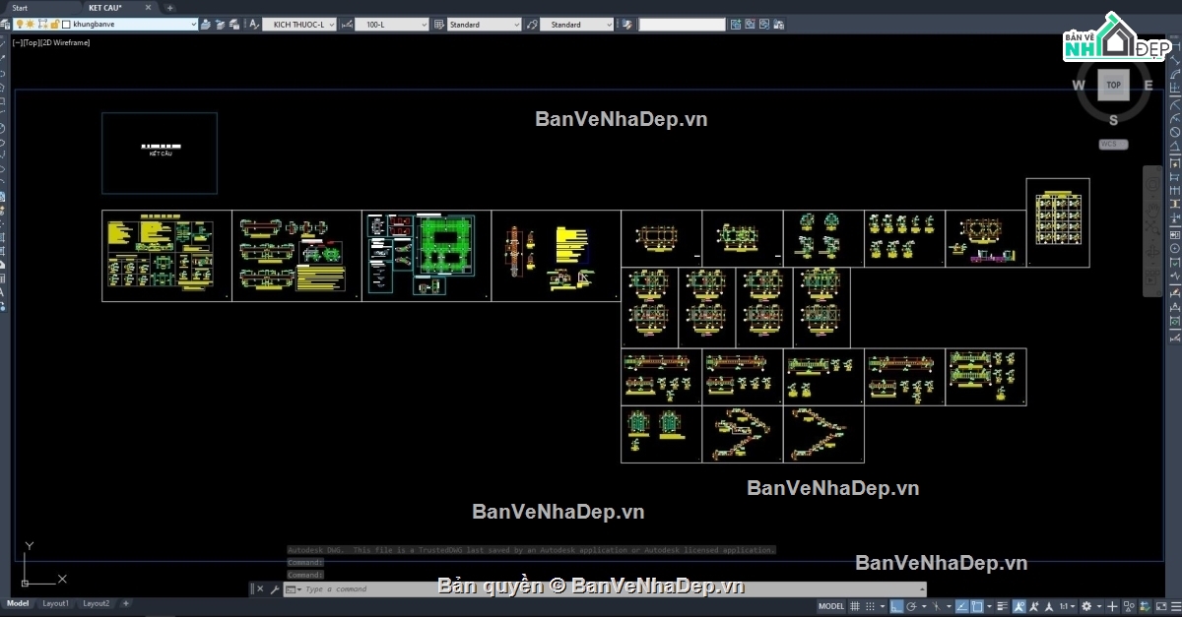Click the TOP face of the ViewCube
Image resolution: width=1182 pixels, height=617 pixels.
1113,85
